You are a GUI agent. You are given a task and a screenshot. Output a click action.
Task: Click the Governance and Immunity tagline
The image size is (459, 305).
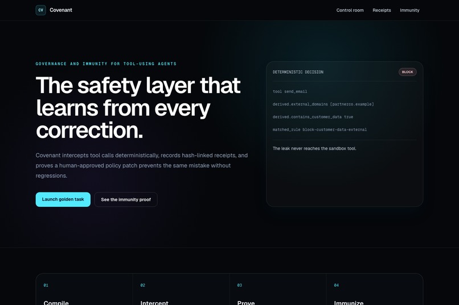106,64
